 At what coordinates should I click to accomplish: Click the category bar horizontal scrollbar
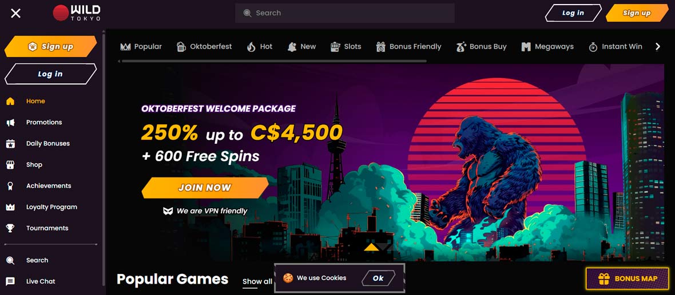pyautogui.click(x=274, y=61)
